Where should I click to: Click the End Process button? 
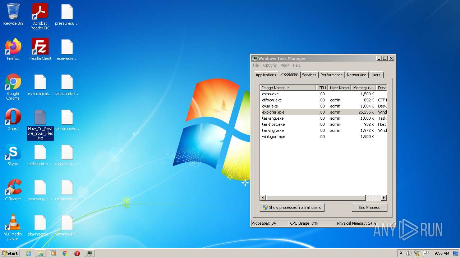tap(369, 207)
